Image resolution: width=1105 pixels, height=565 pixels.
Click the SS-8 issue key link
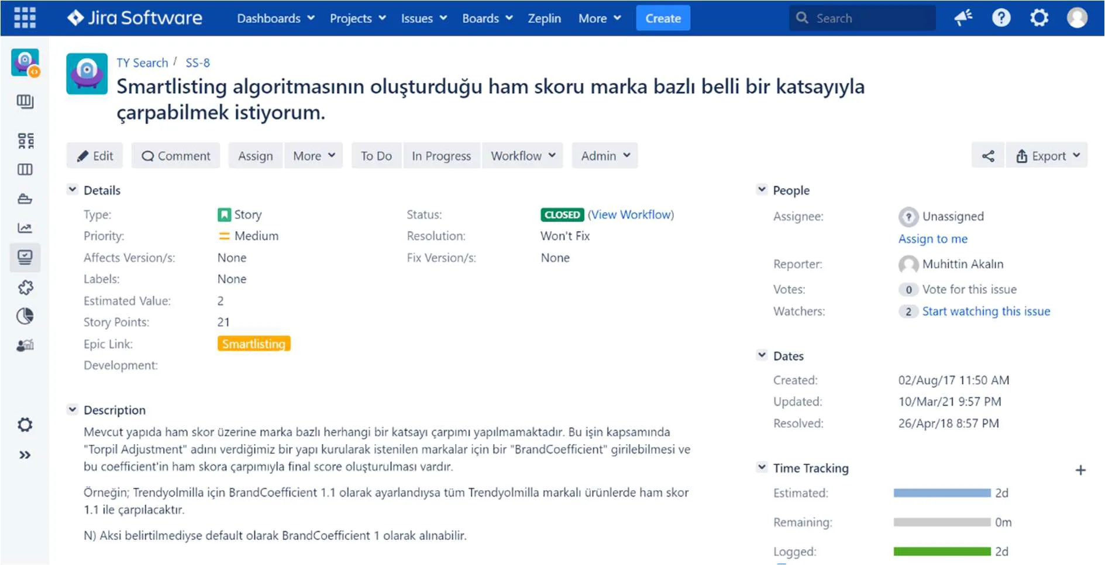198,63
